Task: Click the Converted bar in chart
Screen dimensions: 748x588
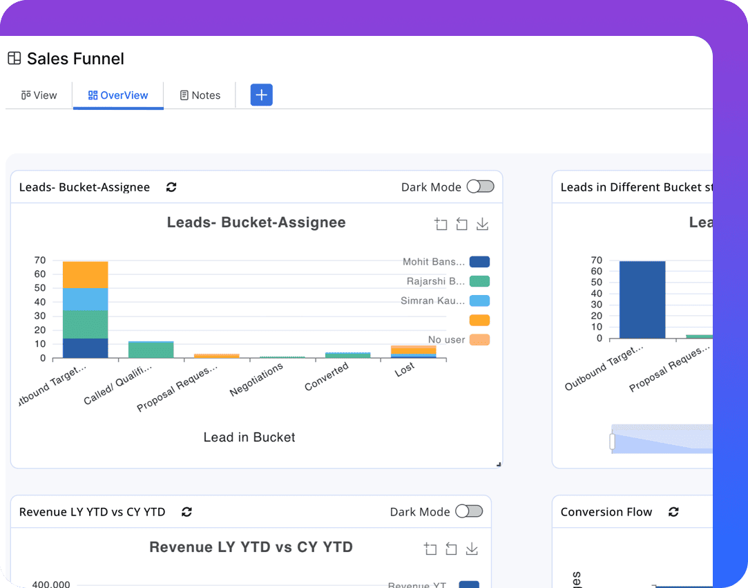Action: (348, 355)
